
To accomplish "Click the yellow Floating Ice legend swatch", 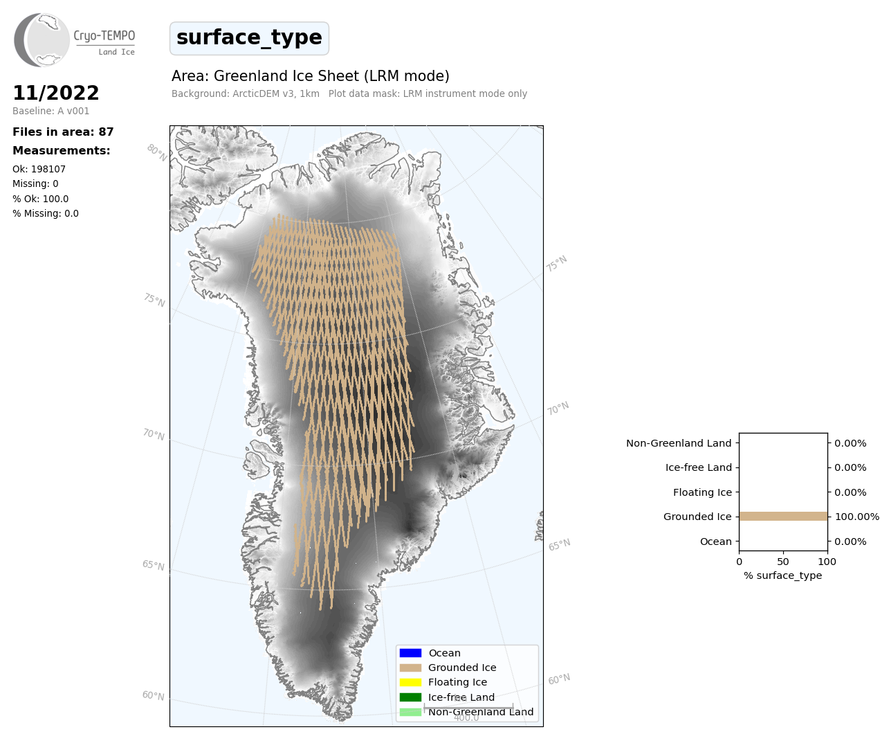I will click(410, 682).
